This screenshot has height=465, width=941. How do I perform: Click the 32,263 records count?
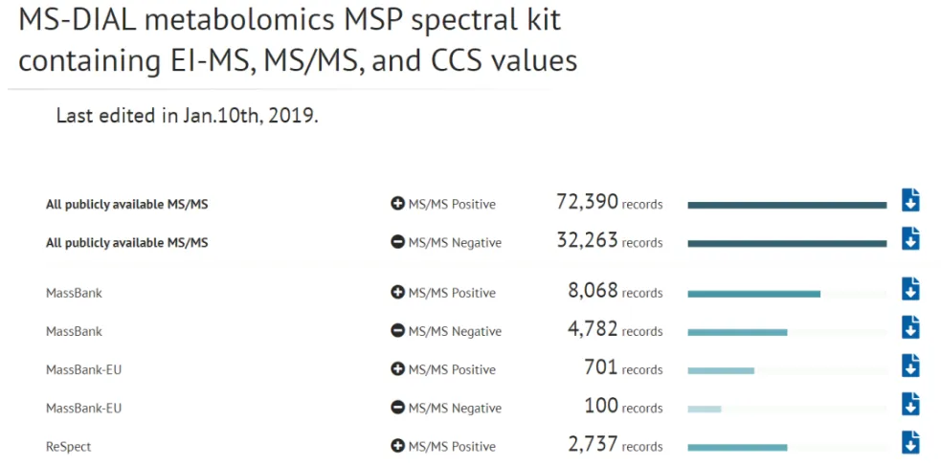[x=609, y=241]
